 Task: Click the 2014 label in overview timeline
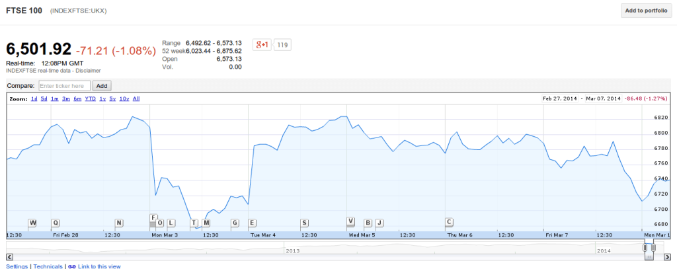[x=604, y=250]
